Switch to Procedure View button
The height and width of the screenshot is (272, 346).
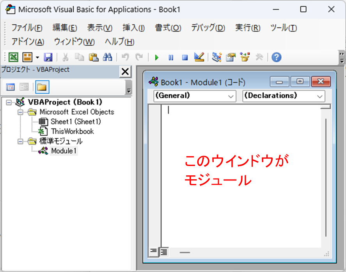(x=154, y=251)
